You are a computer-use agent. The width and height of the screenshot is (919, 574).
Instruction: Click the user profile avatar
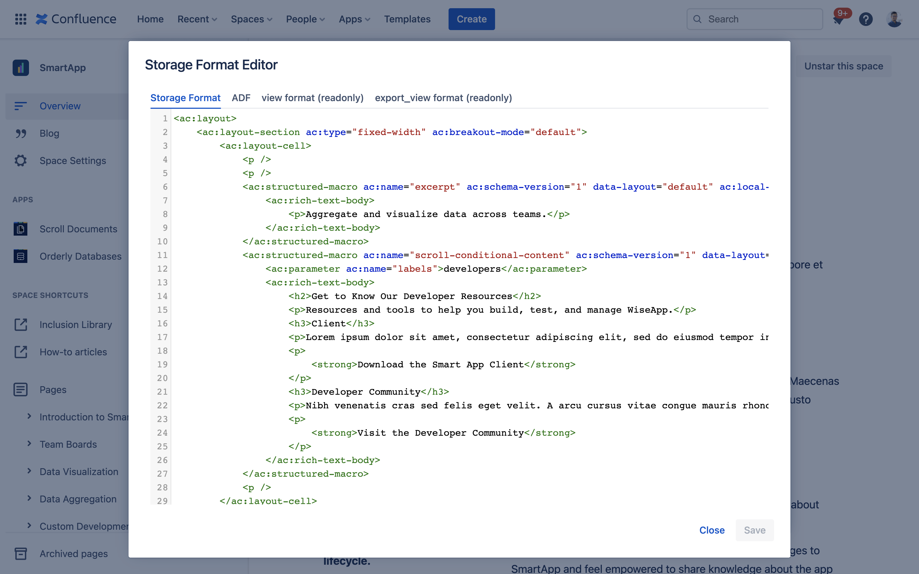(x=894, y=19)
